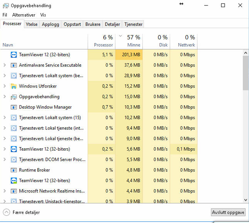The width and height of the screenshot is (249, 223).
Task: Expand Antimalware Service Executable process
Action: [x=5, y=65]
